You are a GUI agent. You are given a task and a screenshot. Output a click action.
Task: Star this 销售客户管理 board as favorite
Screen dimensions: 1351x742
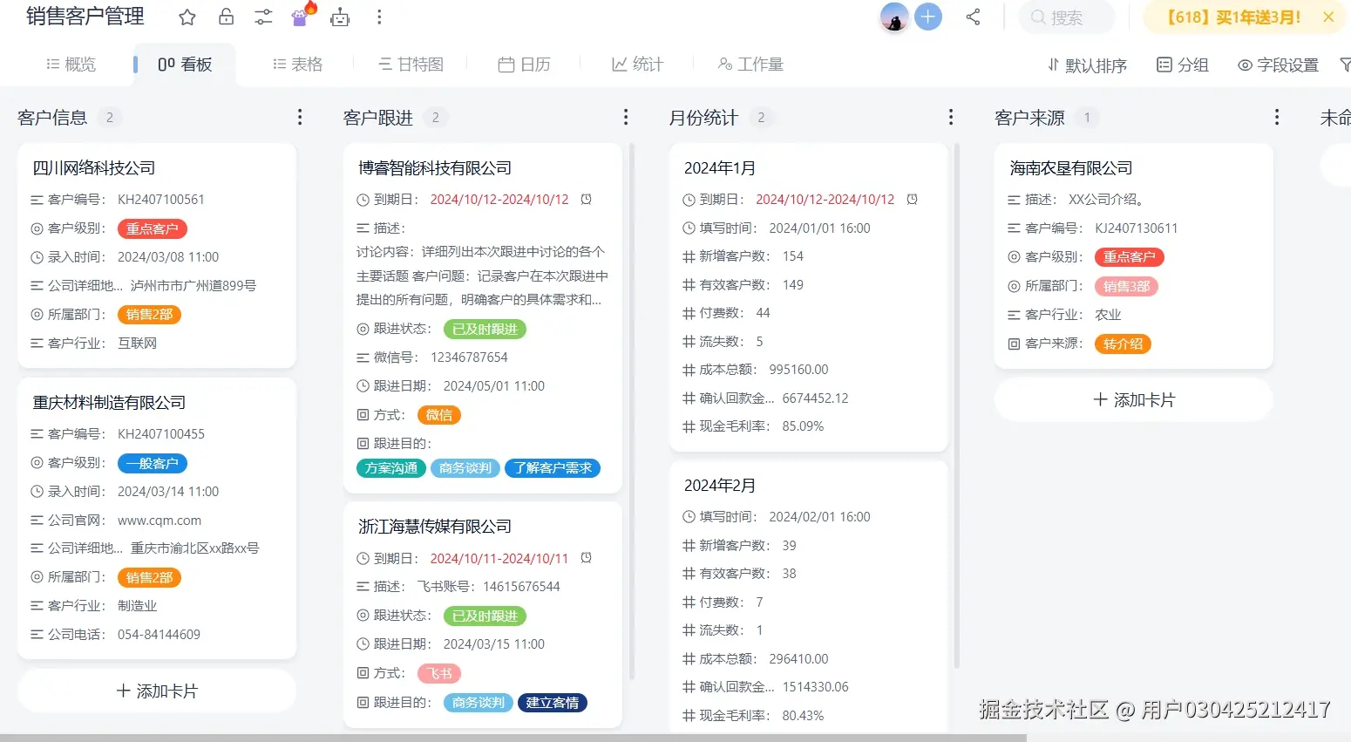(187, 17)
